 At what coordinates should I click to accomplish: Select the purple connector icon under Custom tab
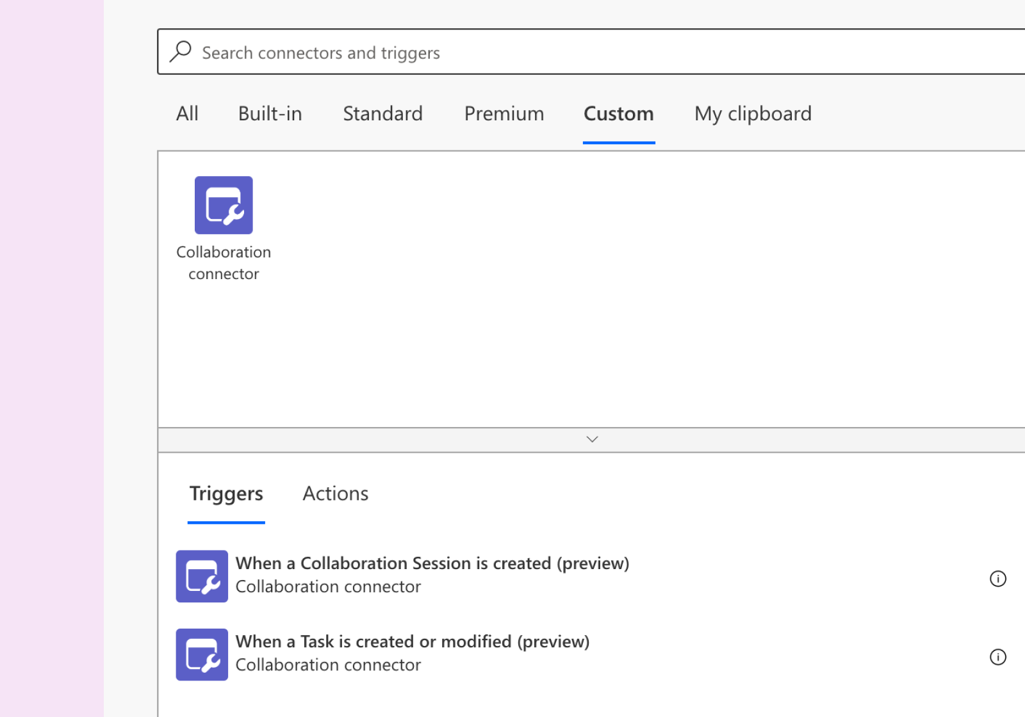223,205
